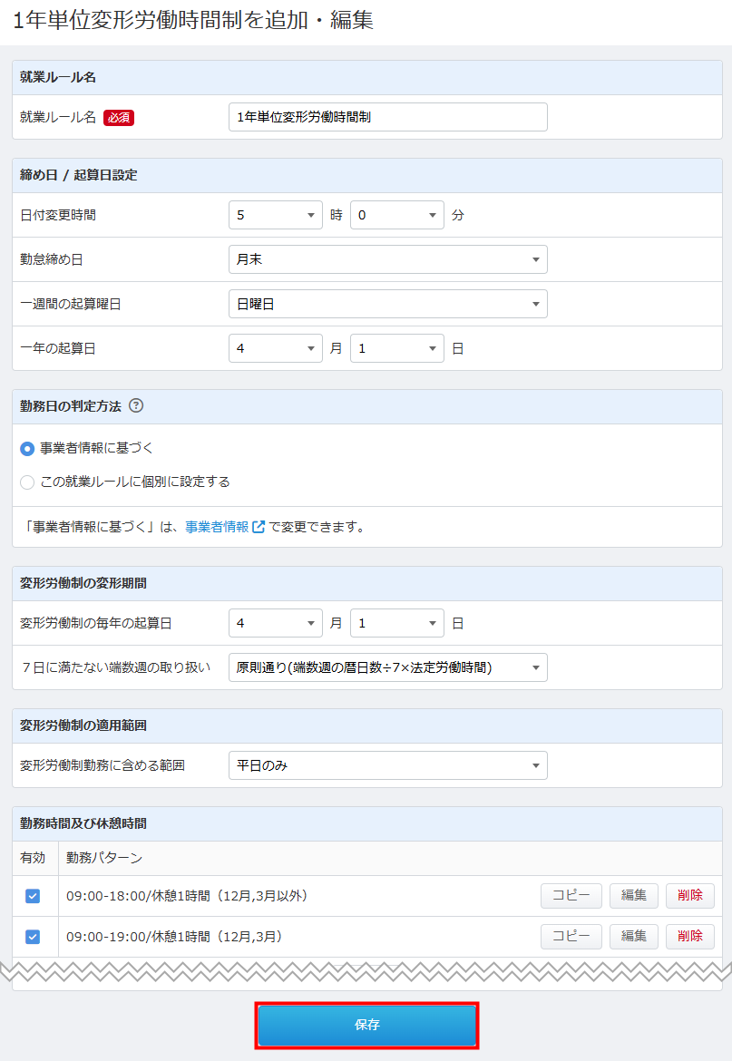
Task: Expand the 一週間の起算曜日 dropdown
Action: 387,304
